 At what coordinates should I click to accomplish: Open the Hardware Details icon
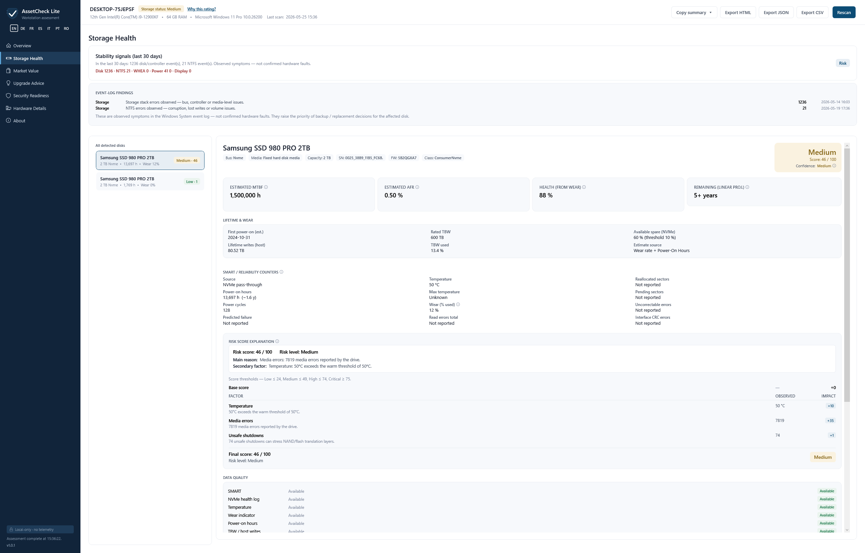coord(9,108)
